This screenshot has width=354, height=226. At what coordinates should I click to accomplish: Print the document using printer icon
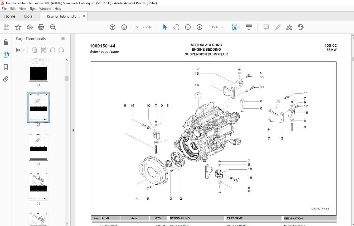coord(41,27)
